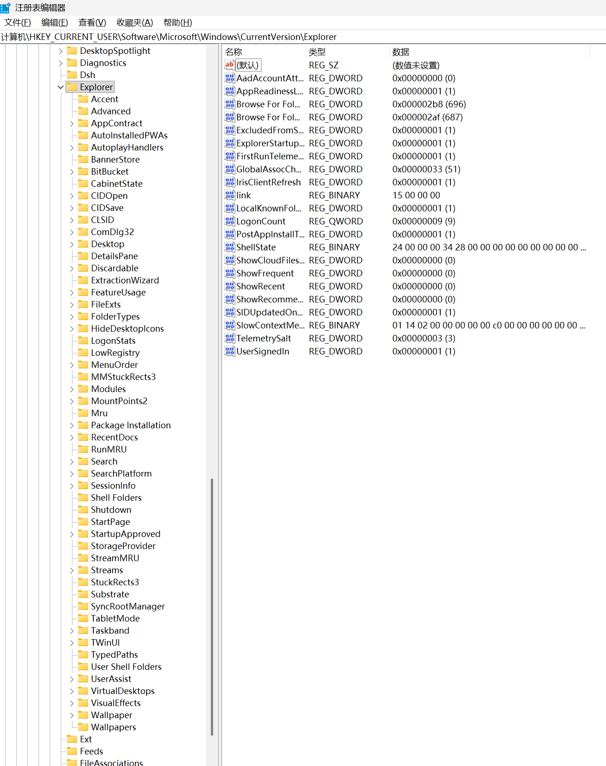The height and width of the screenshot is (766, 606).
Task: Select the SIDUpdatedOn... value name
Action: pyautogui.click(x=269, y=312)
